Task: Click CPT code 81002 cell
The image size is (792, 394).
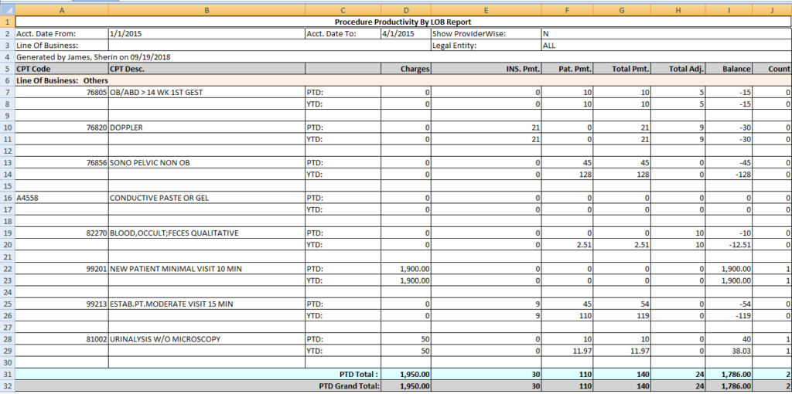Action: pyautogui.click(x=62, y=339)
